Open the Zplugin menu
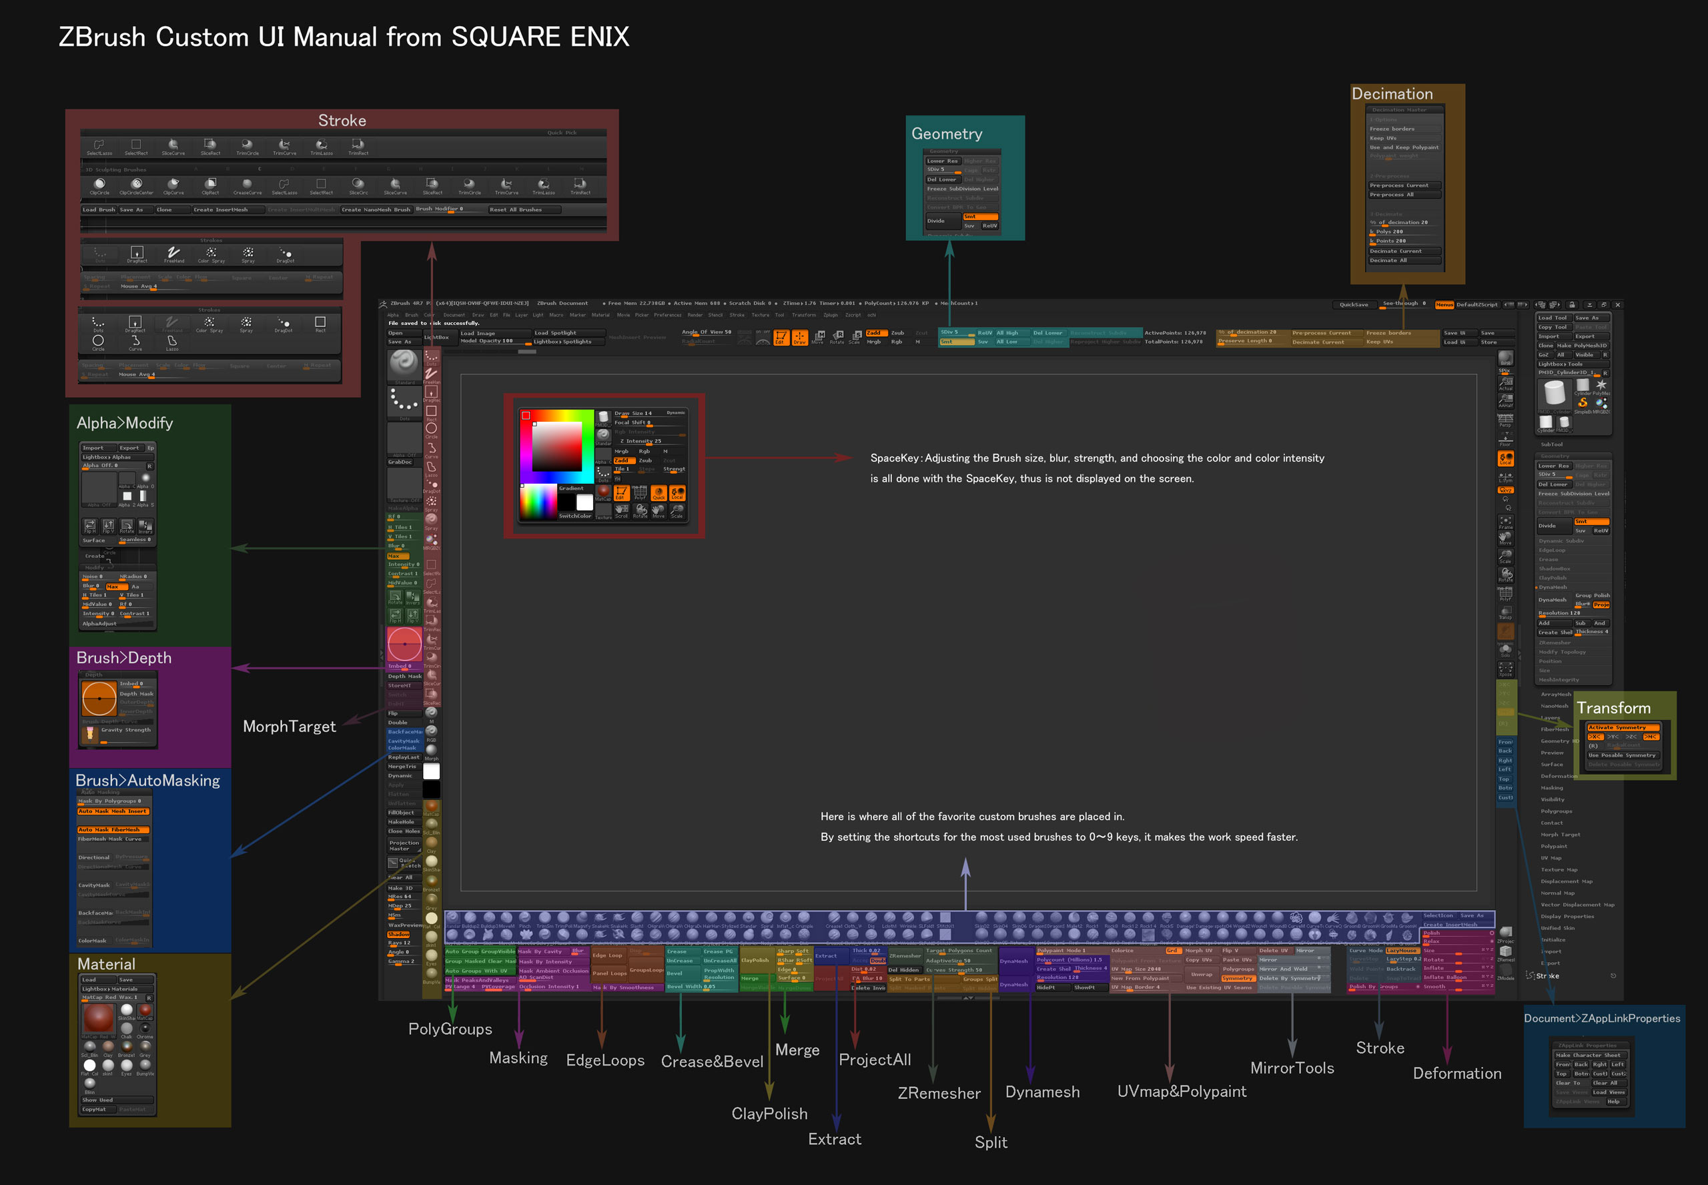The width and height of the screenshot is (1708, 1185). pos(832,315)
